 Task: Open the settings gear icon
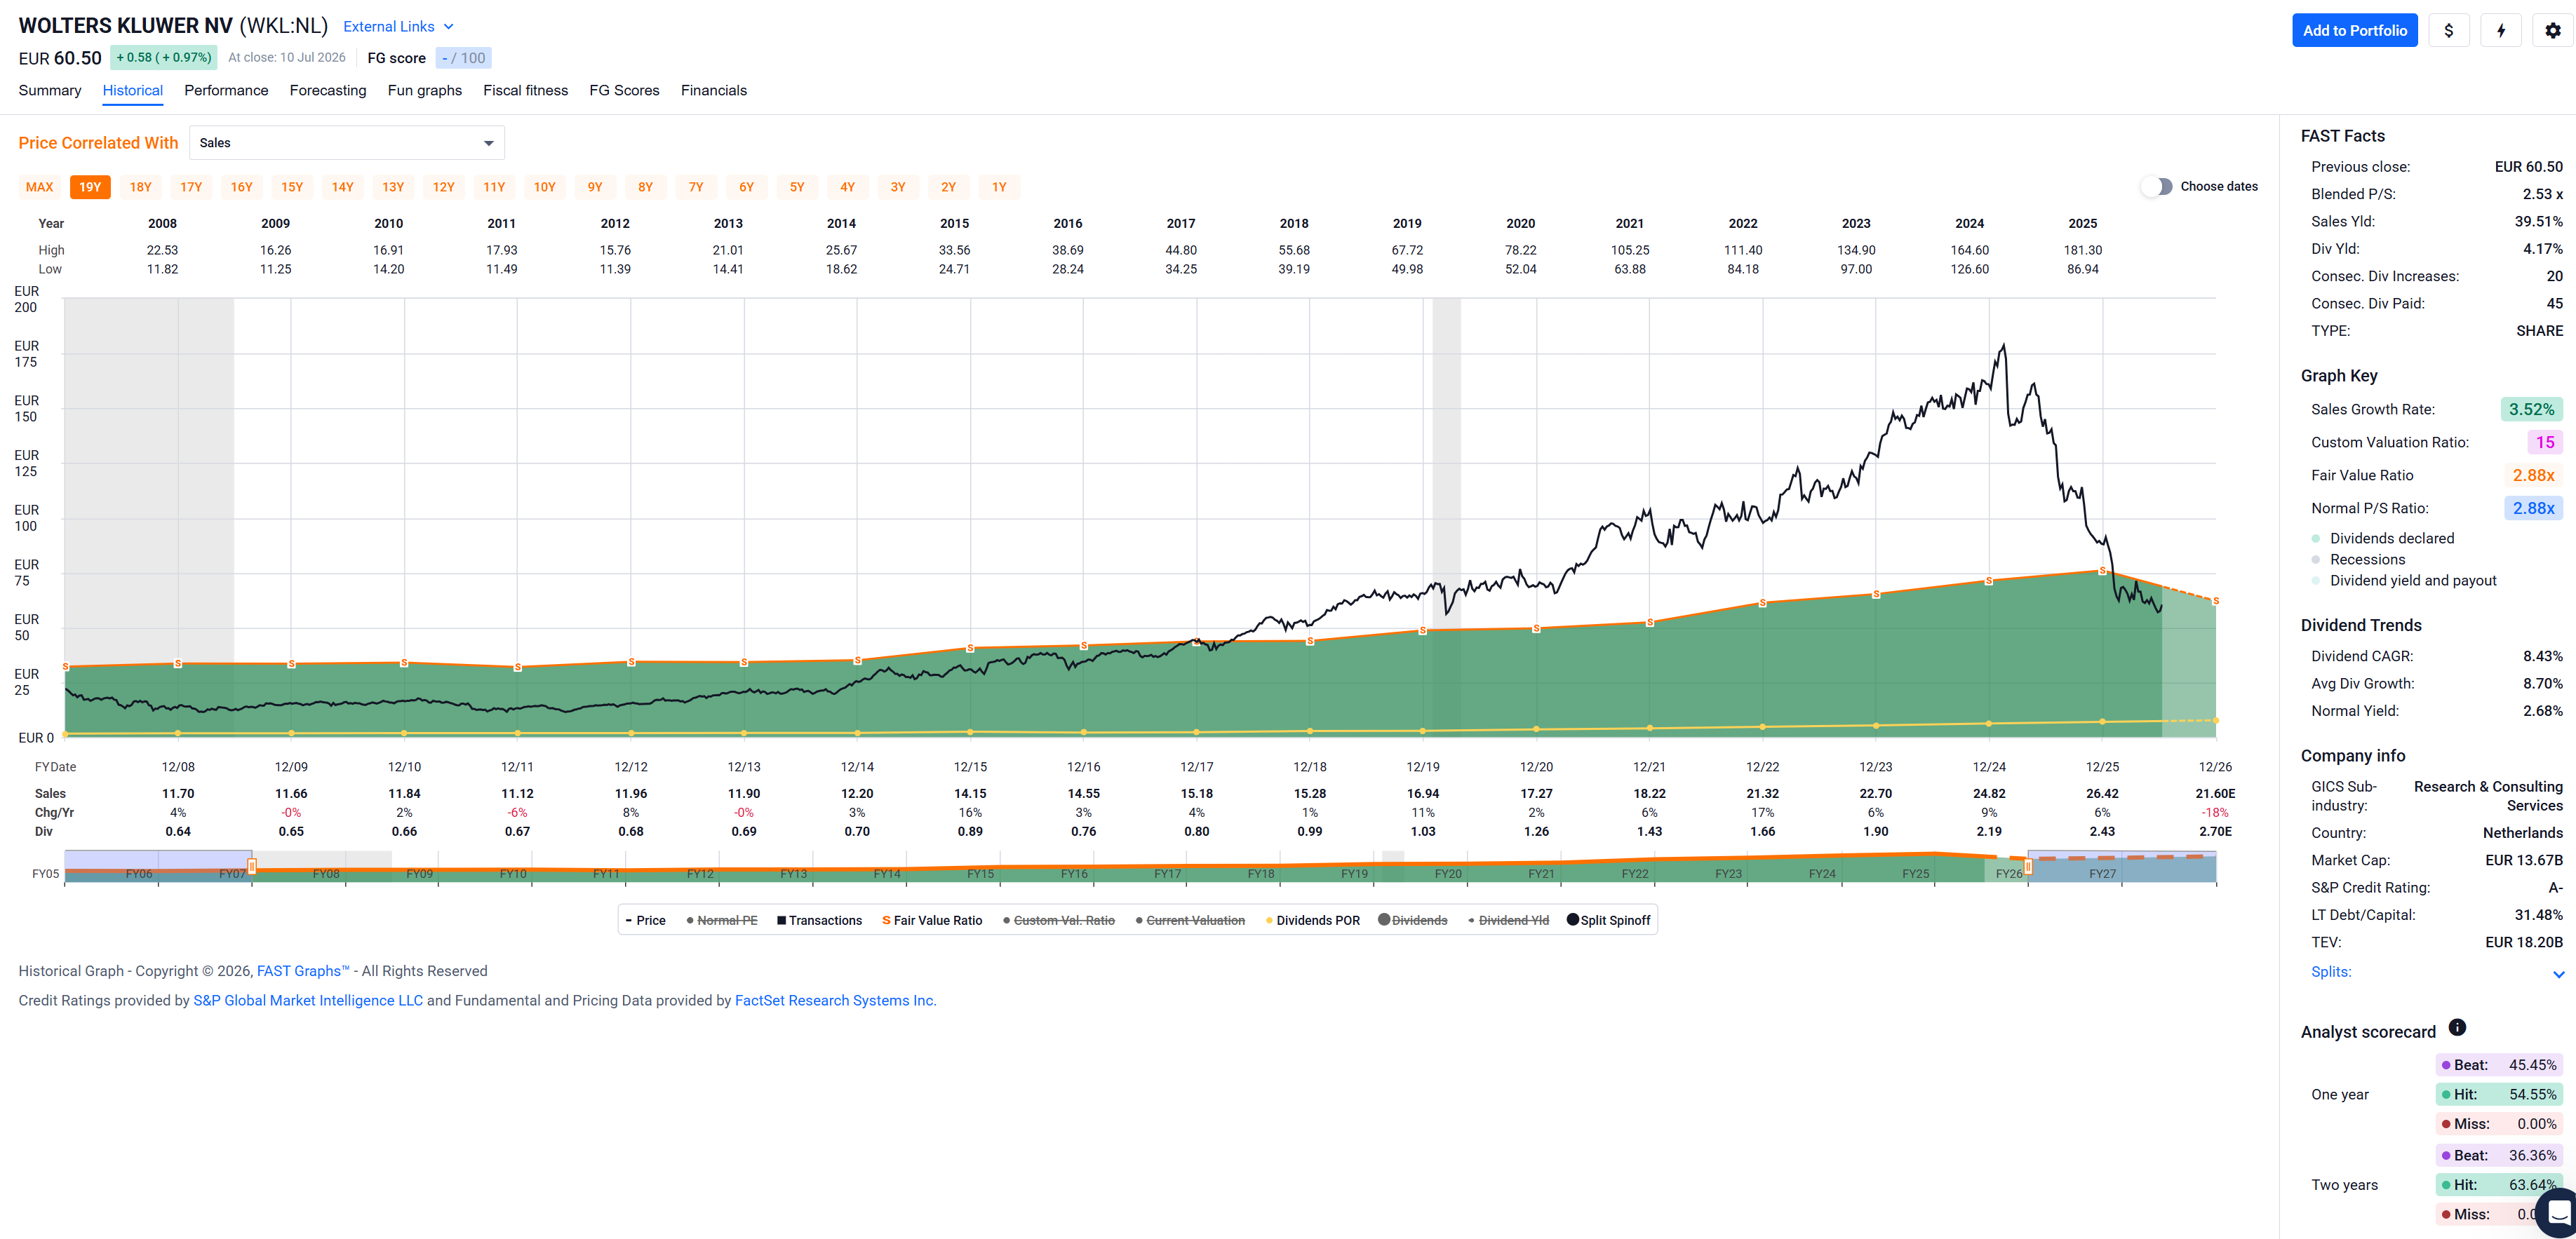coord(2552,31)
